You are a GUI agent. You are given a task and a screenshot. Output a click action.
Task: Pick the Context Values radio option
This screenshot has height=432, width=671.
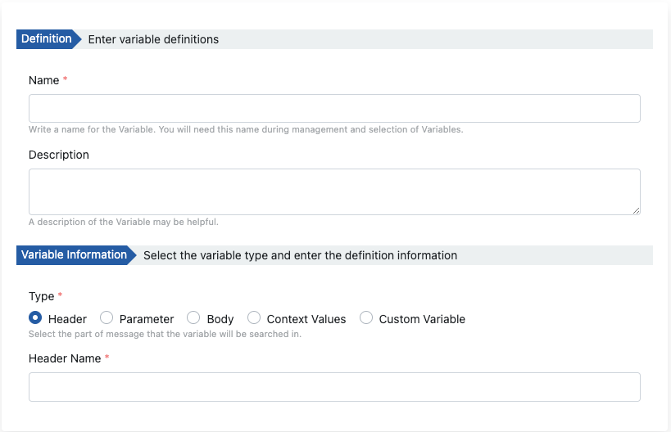(254, 318)
